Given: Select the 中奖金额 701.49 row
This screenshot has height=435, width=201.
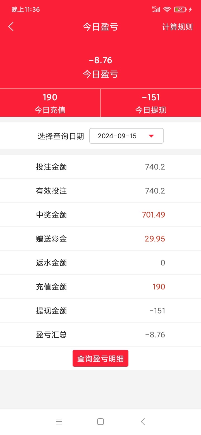Looking at the screenshot, I should click(x=100, y=215).
